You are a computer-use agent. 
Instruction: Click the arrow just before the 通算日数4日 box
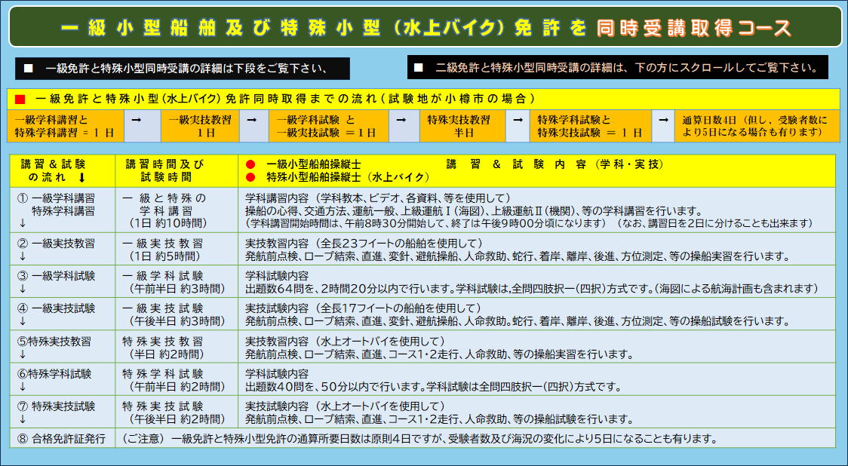(x=662, y=120)
